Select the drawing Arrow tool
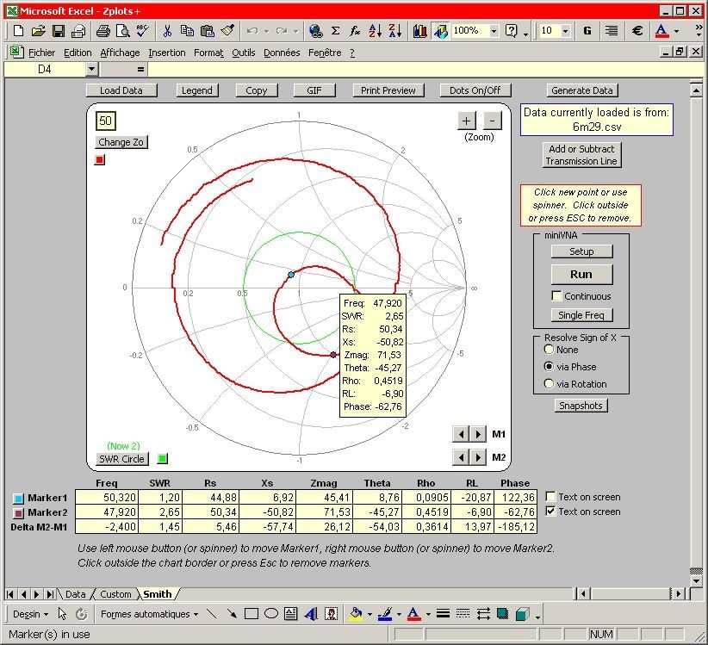Screen dimensions: 708x645 [x=232, y=614]
